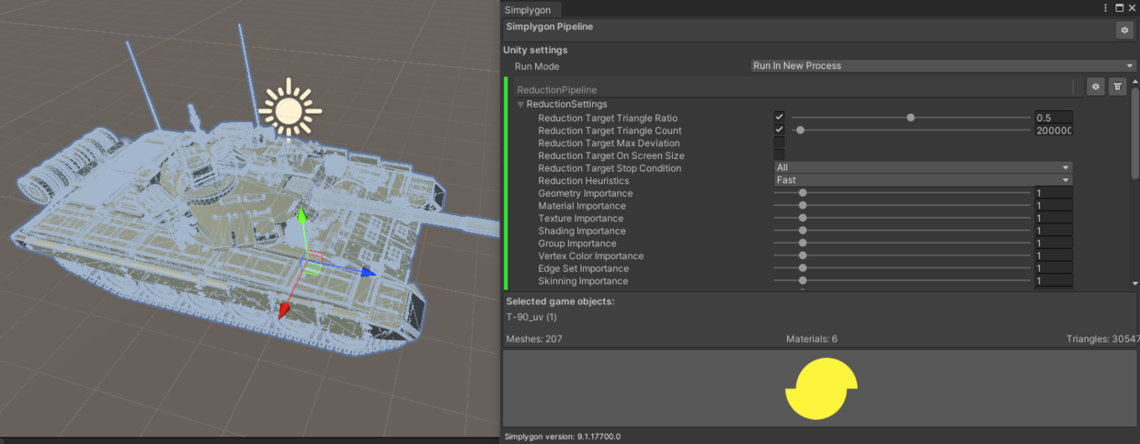Screen dimensions: 1140x444
Task: Adjust the Shading Importance slider
Action: (903, 231)
